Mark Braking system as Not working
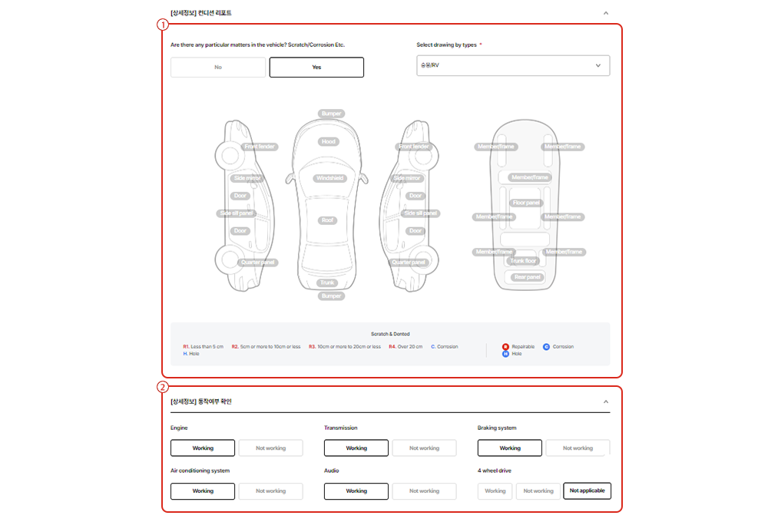 pos(578,448)
